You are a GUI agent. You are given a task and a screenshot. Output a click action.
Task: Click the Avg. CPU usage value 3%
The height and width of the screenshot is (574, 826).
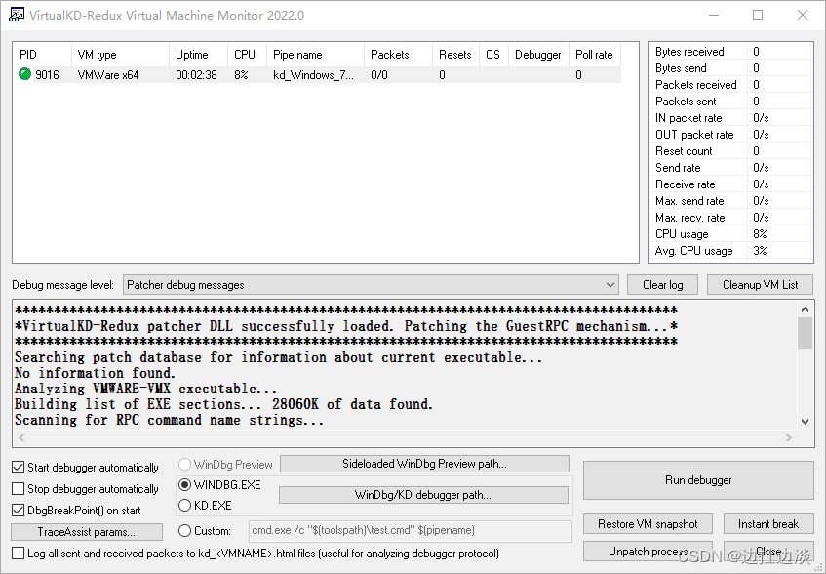[x=760, y=251]
